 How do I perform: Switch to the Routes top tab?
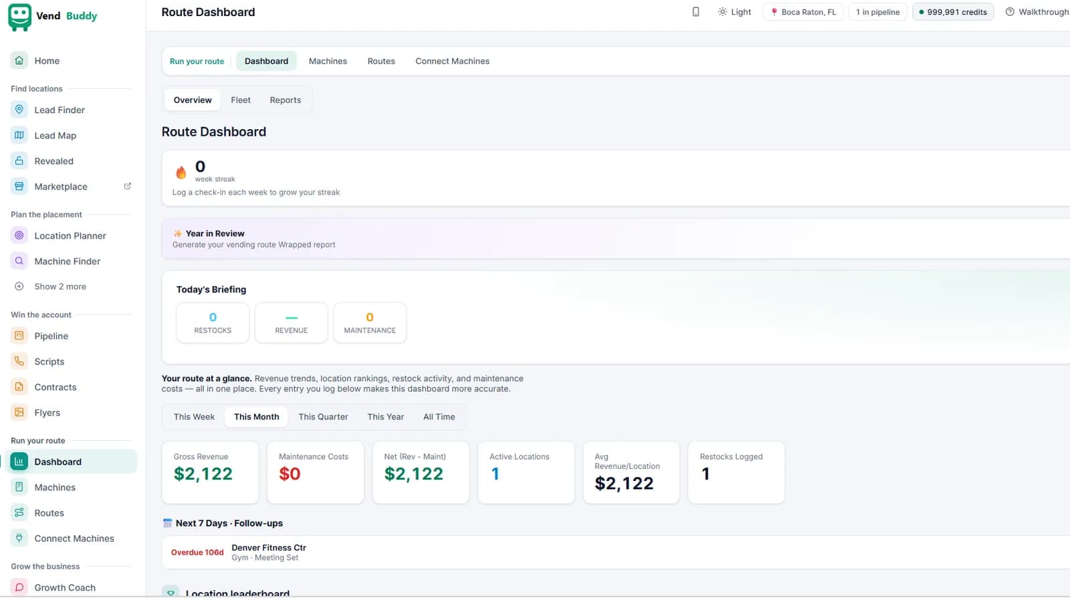pos(381,61)
